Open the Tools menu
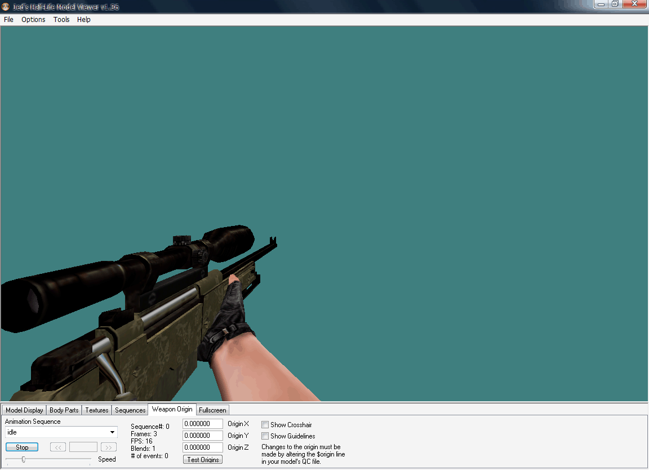The width and height of the screenshot is (649, 470). pos(61,20)
